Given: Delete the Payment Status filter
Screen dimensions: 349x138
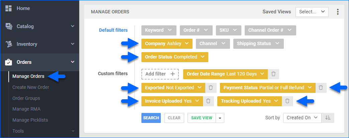Looking at the screenshot, I should (321, 88).
